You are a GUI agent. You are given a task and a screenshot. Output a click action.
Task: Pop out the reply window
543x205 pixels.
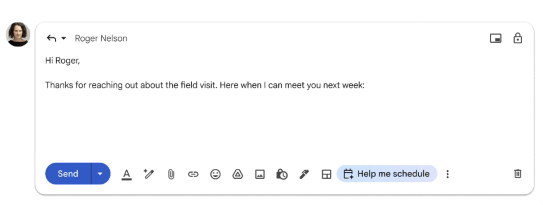[x=495, y=38]
